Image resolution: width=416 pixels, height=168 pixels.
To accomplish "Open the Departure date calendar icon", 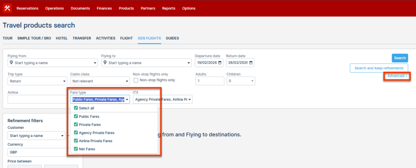I will [220, 63].
